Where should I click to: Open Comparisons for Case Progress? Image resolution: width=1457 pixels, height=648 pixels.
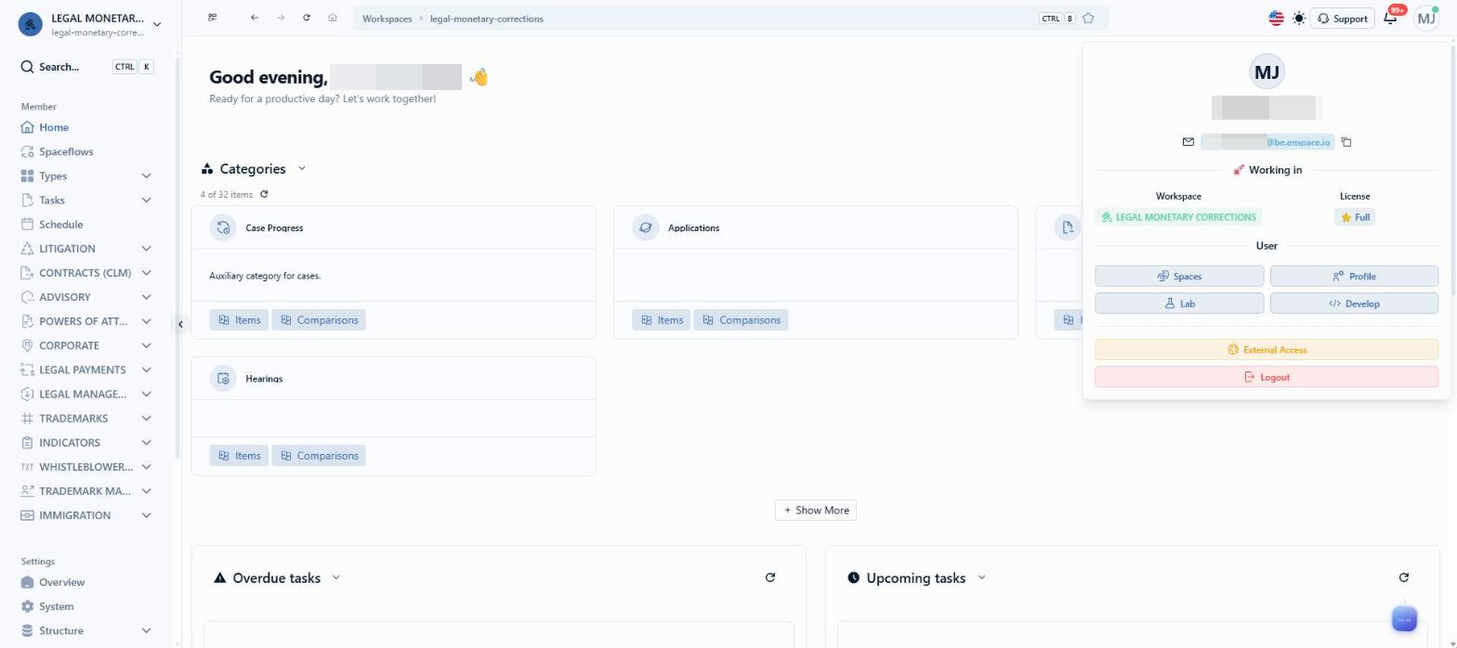pos(319,320)
